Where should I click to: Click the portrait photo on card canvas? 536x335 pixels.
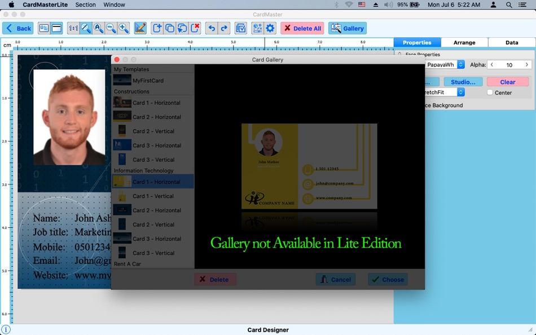(x=69, y=117)
